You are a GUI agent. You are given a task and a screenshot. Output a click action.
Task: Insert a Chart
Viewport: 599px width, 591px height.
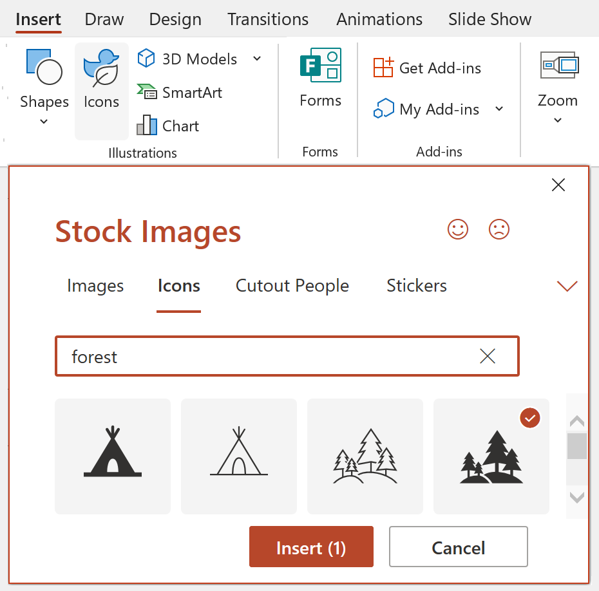(167, 126)
